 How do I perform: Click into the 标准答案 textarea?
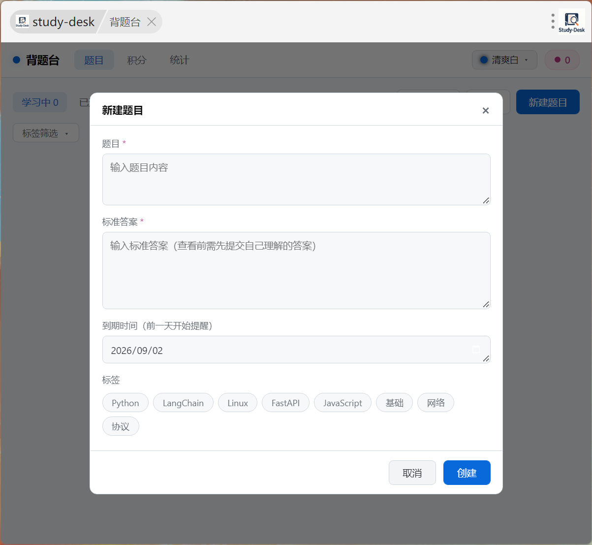(x=296, y=270)
